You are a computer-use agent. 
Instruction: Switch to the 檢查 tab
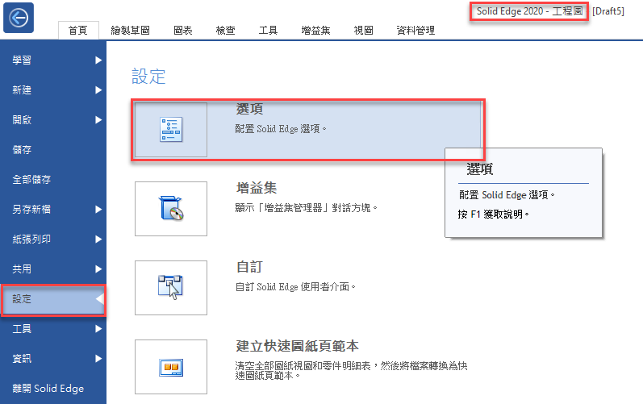point(226,31)
